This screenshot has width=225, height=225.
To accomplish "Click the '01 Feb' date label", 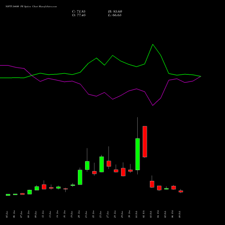I will [136, 214].
